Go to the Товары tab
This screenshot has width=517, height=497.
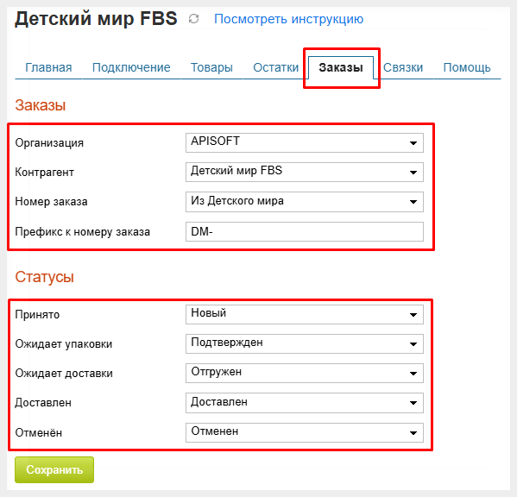tap(211, 67)
